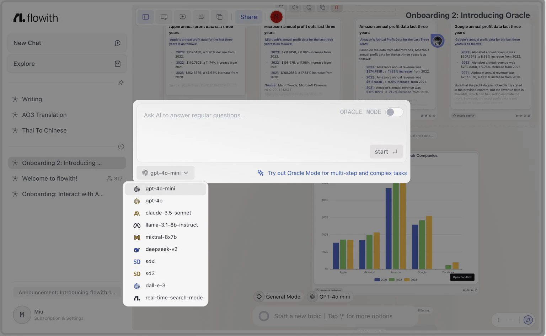Screen dimensions: 546x336
Task: Click the chat bubble icon in toolbar
Action: tap(164, 17)
